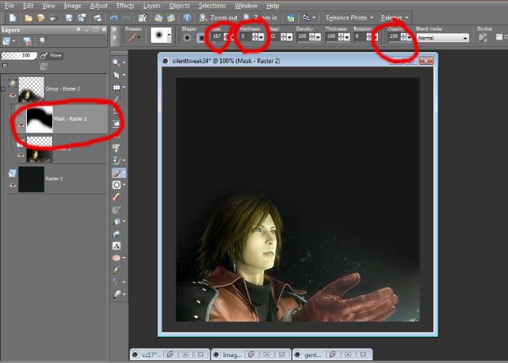The height and width of the screenshot is (363, 508).
Task: Open the Enhance Photo dropdown
Action: pyautogui.click(x=350, y=18)
